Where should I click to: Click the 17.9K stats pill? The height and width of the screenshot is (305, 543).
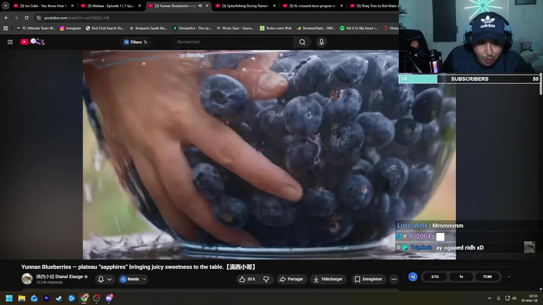tap(487, 277)
